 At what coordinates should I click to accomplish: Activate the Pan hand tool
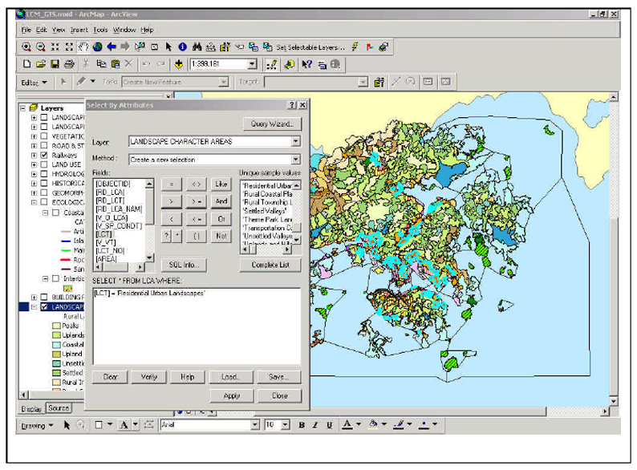83,47
